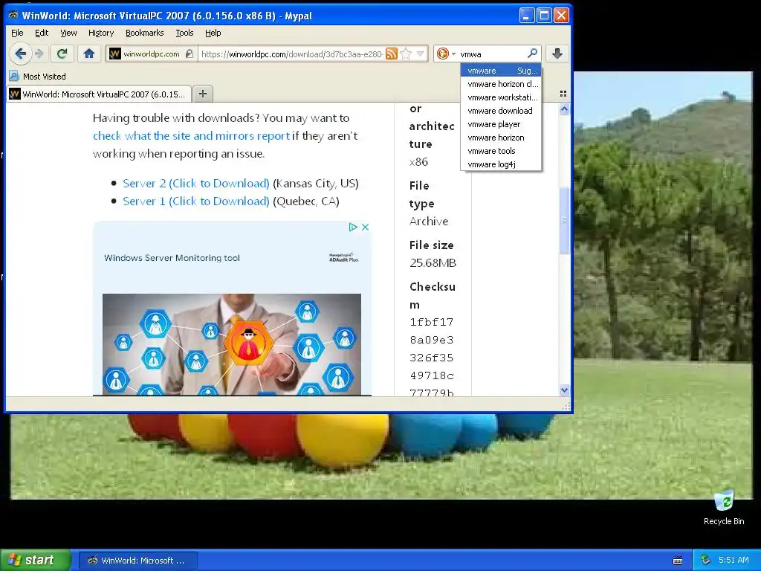Click the Mypal raccoon title bar icon
Viewport: 761px width, 571px height.
tap(13, 15)
